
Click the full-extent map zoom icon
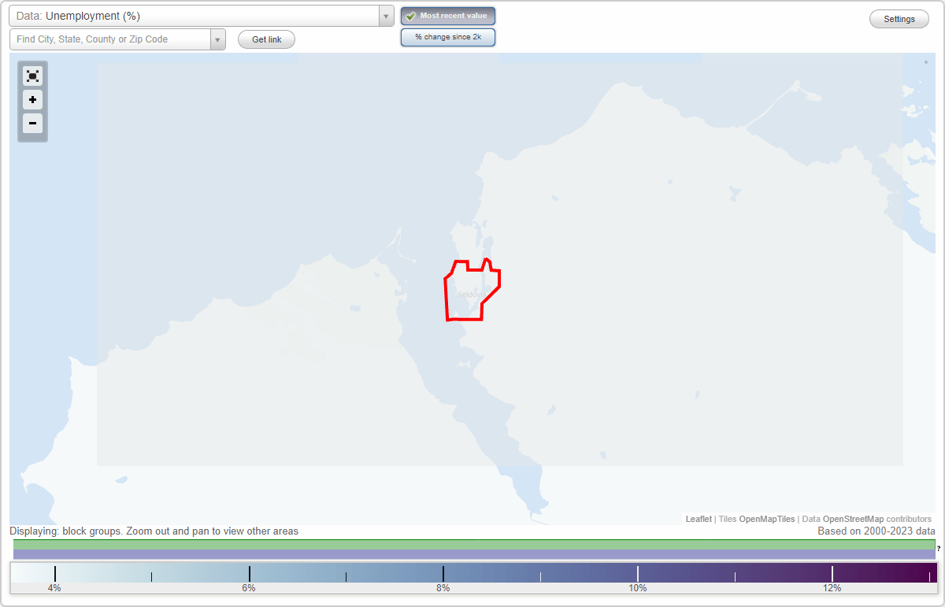click(32, 76)
